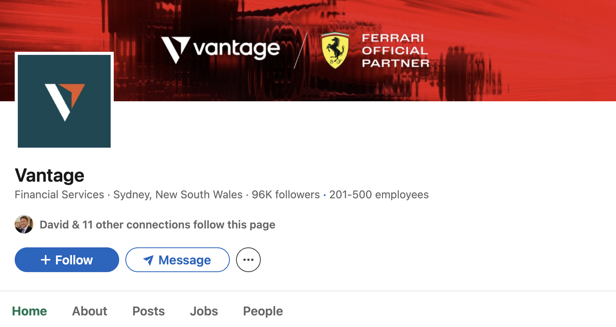
Task: Open the About tab
Action: [89, 311]
